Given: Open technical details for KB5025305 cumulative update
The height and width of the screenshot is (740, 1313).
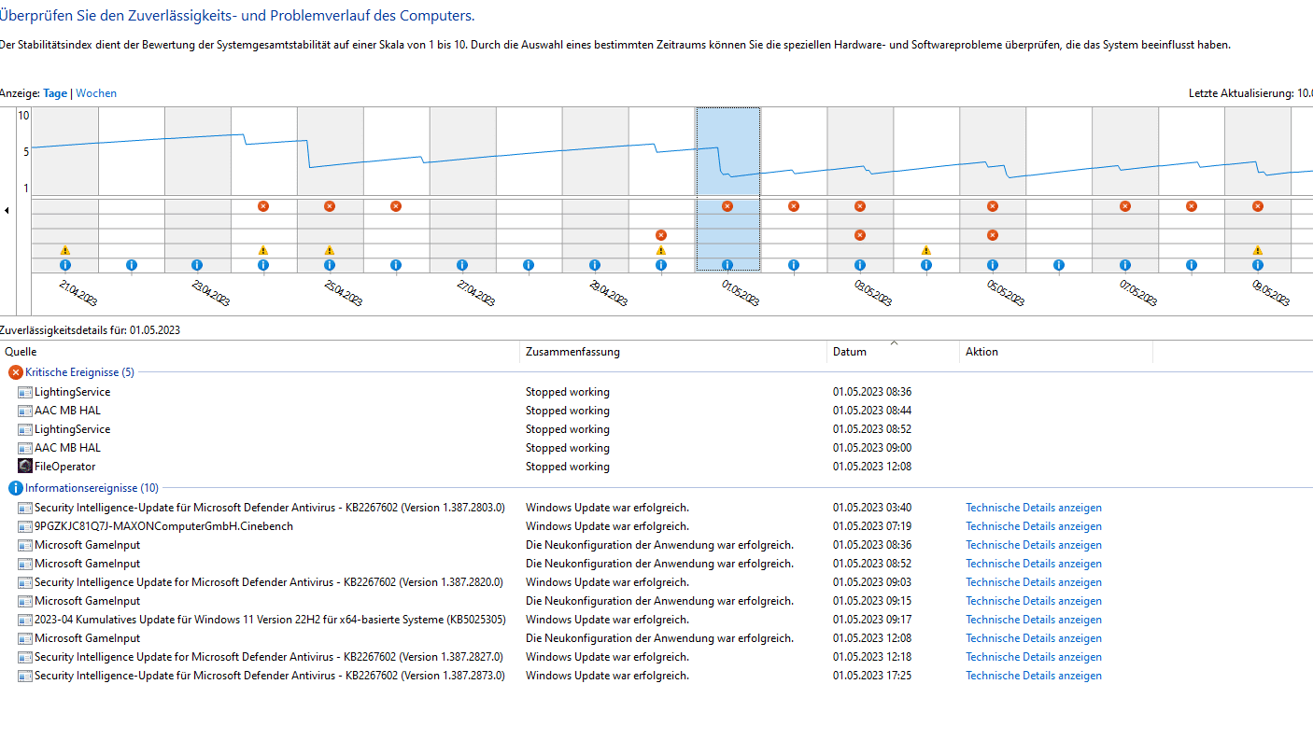Looking at the screenshot, I should click(1034, 620).
